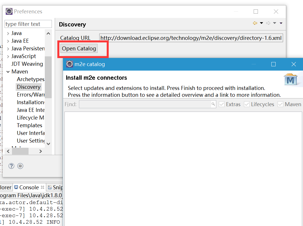The width and height of the screenshot is (303, 226).
Task: Click the tree scroll up arrow
Action: pyautogui.click(x=48, y=34)
